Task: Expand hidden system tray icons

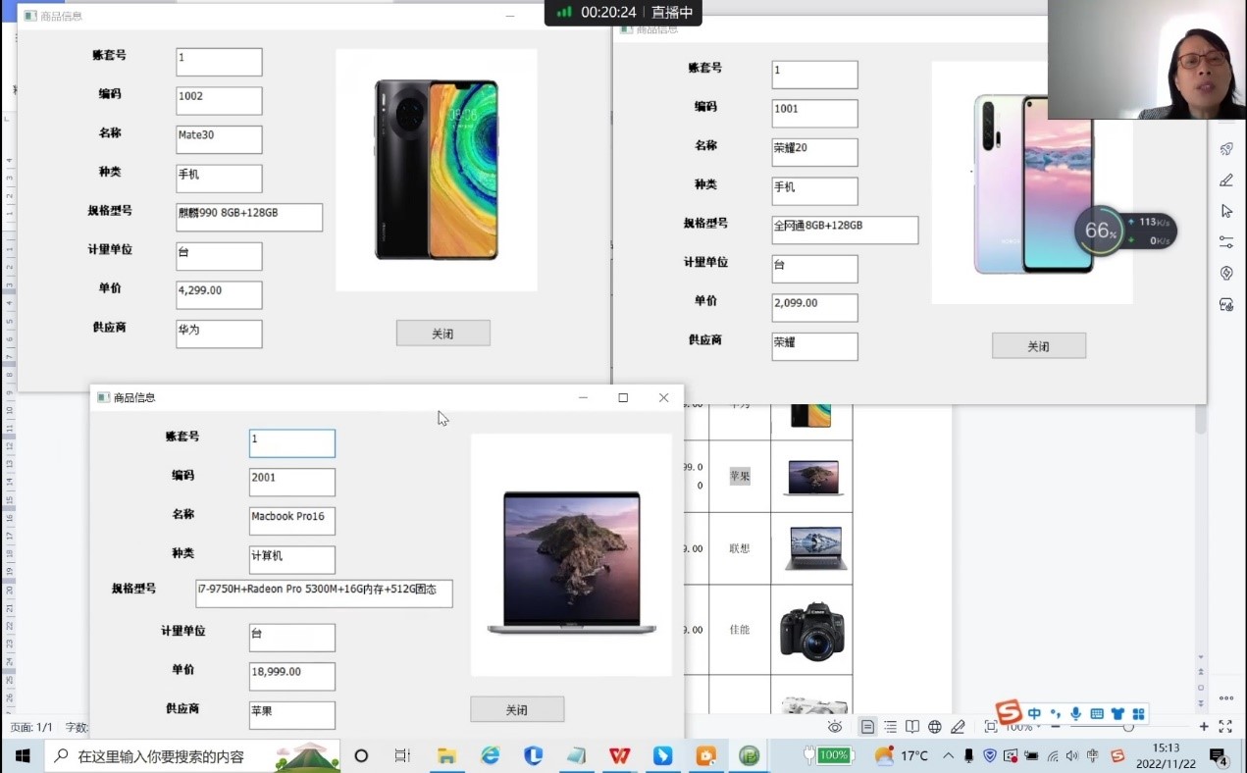Action: tap(948, 756)
